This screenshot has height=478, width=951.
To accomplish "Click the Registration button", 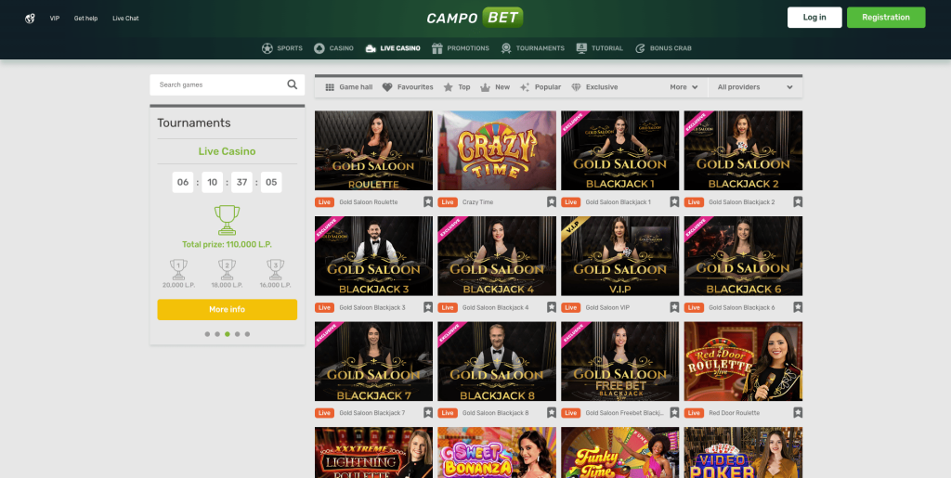I will tap(886, 18).
